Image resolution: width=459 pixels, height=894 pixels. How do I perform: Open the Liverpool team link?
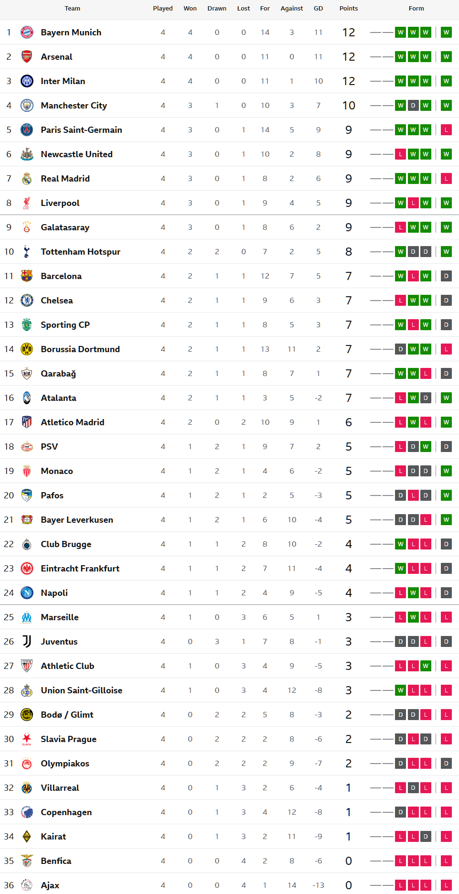coord(60,203)
